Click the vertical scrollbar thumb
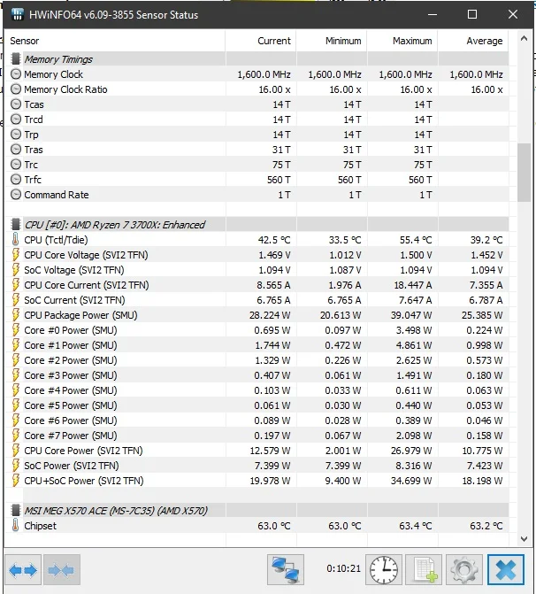Viewport: 536px width, 594px height. pyautogui.click(x=524, y=173)
